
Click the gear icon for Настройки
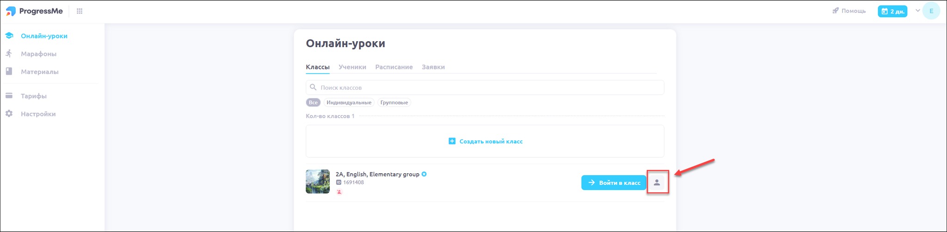click(x=9, y=114)
